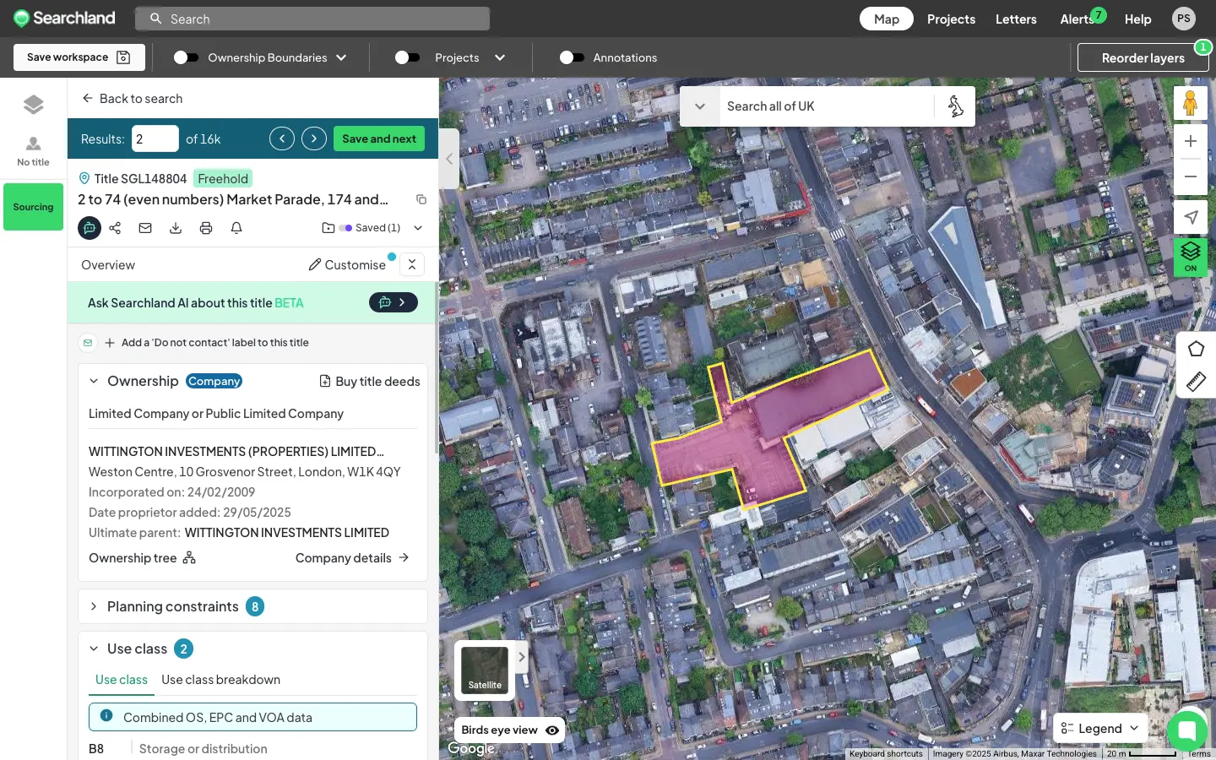Open the ownership tree icon

click(189, 558)
